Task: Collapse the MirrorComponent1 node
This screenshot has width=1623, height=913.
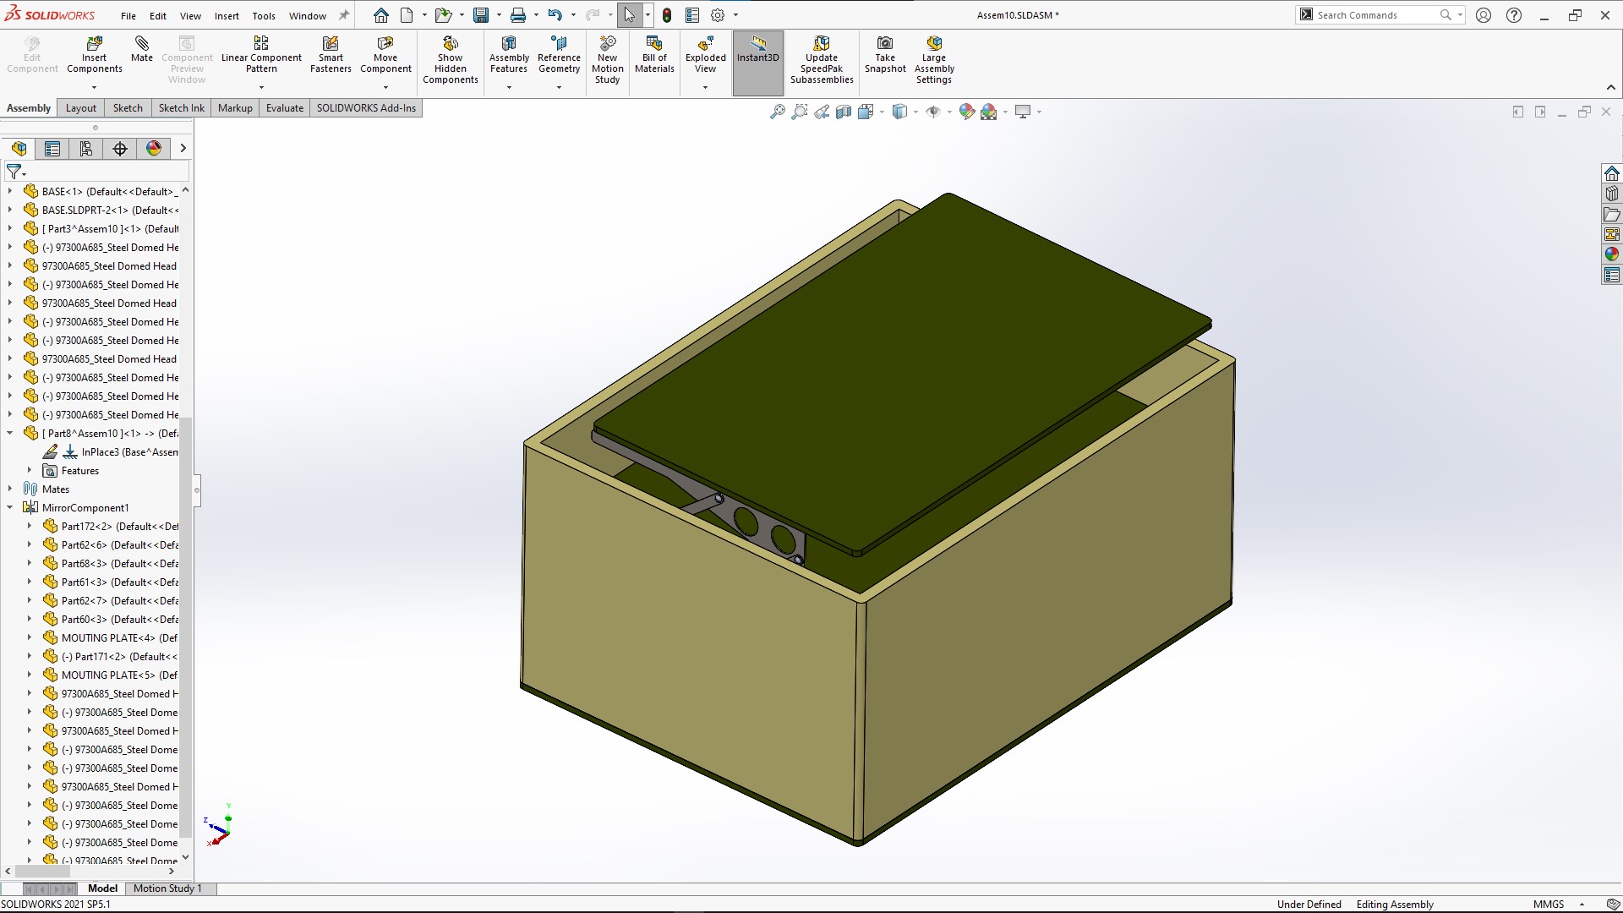Action: (9, 507)
